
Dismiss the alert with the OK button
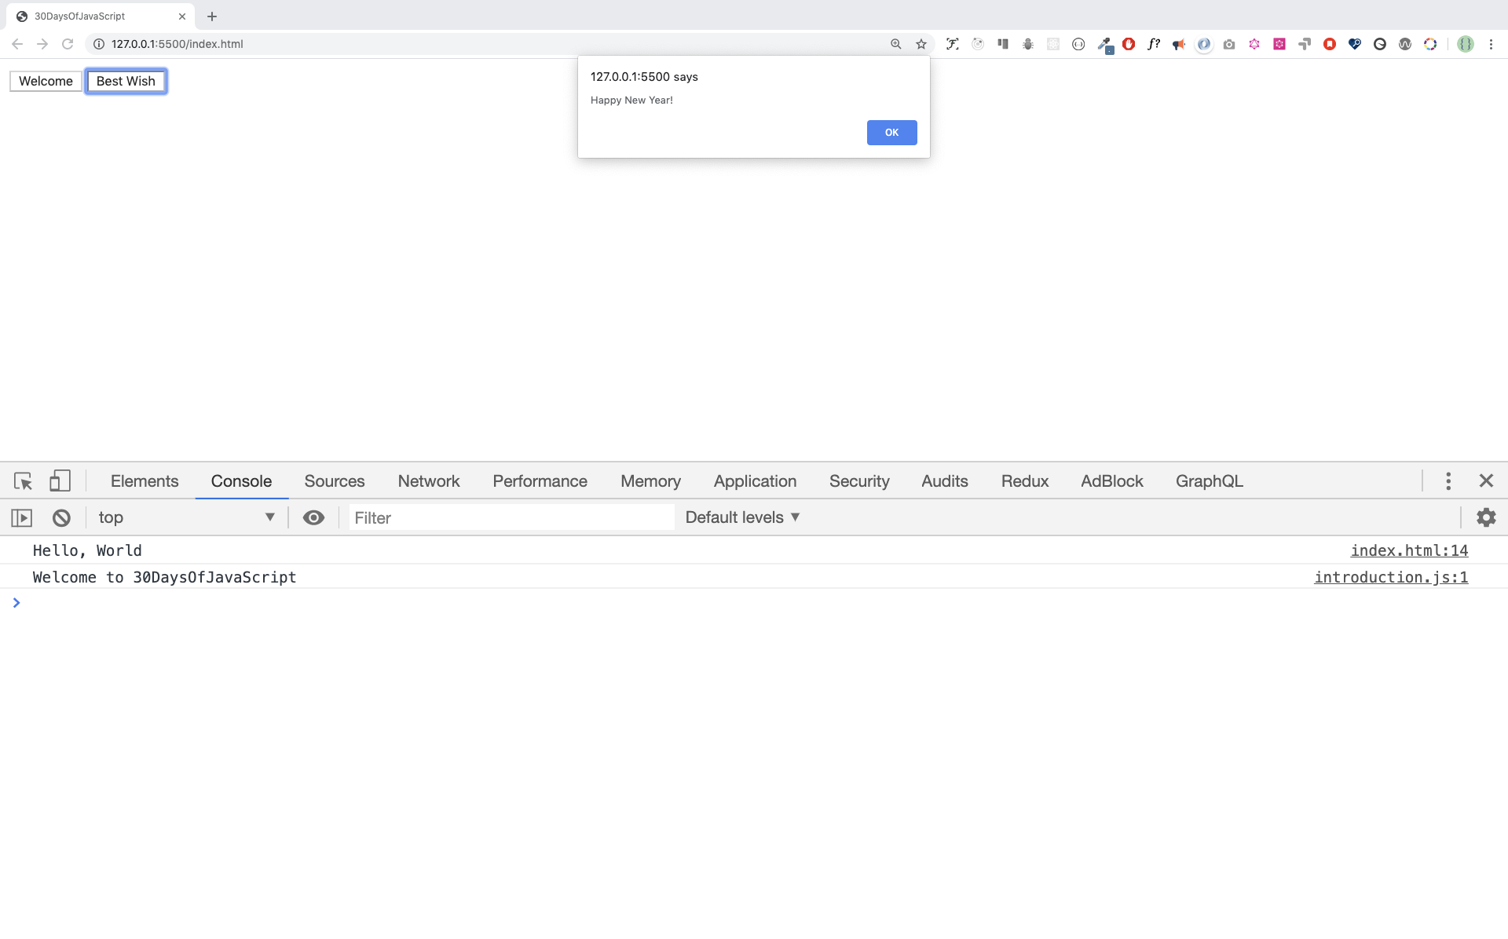point(891,132)
